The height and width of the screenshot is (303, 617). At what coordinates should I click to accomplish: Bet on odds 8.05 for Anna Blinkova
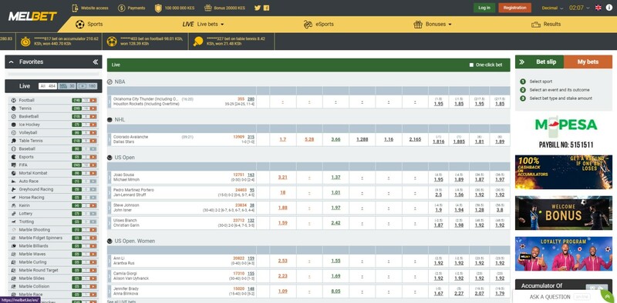pyautogui.click(x=335, y=291)
